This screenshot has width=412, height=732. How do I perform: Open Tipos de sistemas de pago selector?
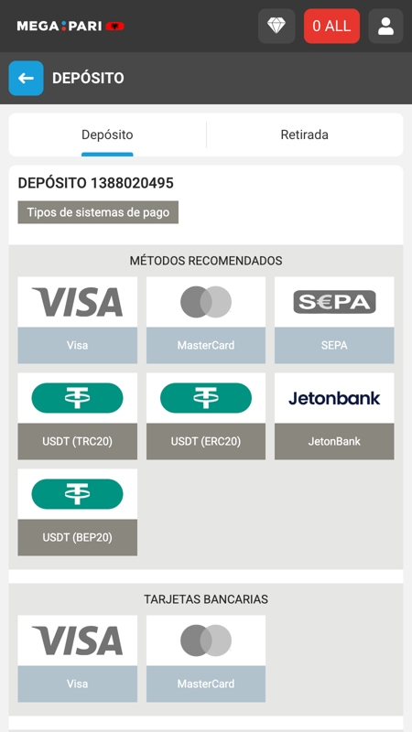[98, 212]
